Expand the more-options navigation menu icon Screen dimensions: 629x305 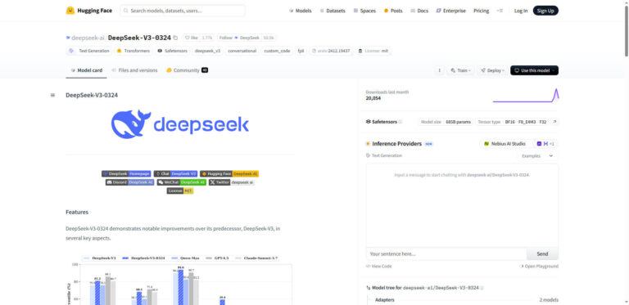(500, 11)
